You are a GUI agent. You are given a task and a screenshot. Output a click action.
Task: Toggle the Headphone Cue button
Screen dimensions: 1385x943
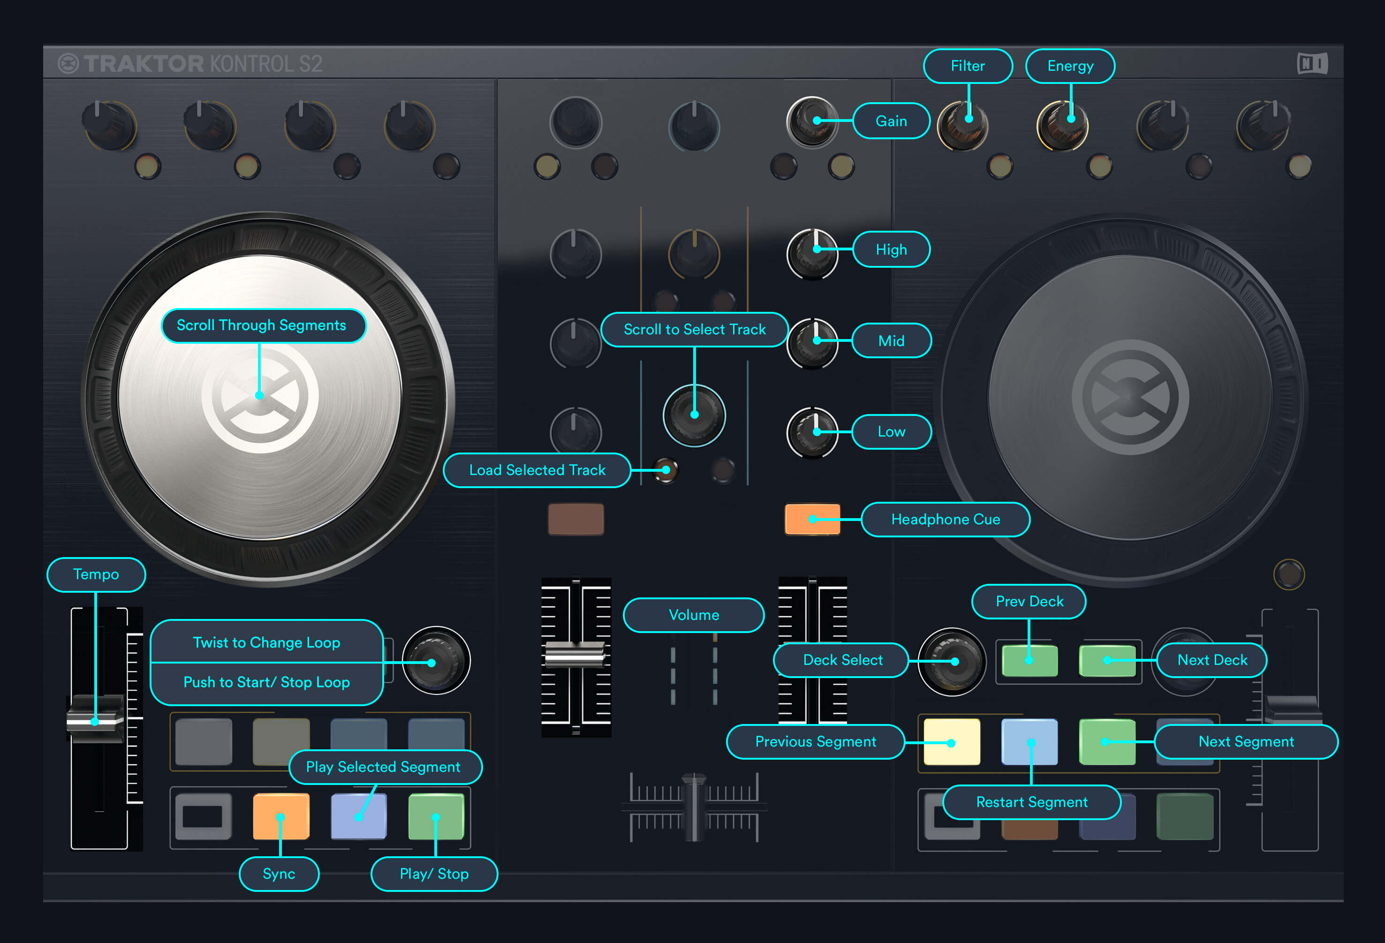click(812, 520)
